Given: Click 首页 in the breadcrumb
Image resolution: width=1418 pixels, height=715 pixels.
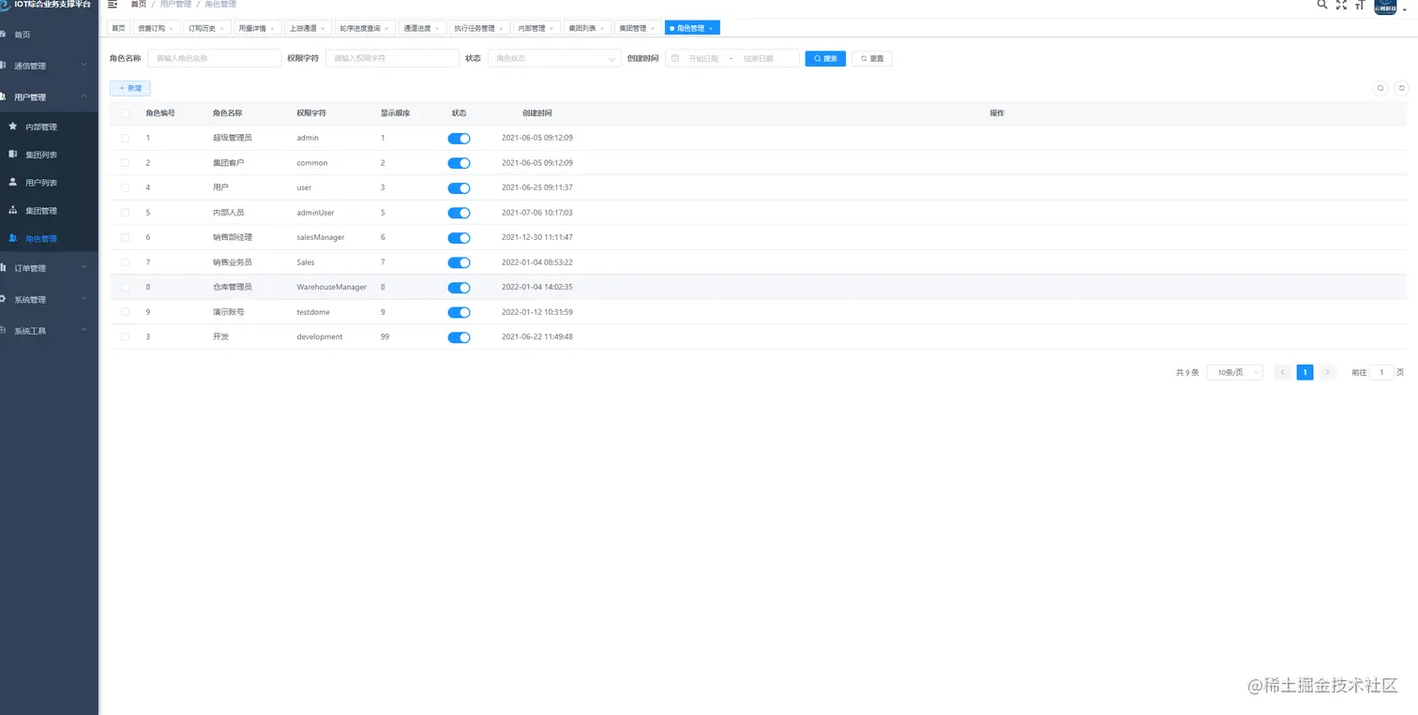Looking at the screenshot, I should (x=139, y=5).
